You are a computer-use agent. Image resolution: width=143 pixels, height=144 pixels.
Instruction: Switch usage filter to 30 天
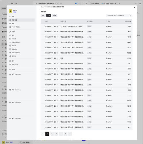pyautogui.click(x=55, y=16)
